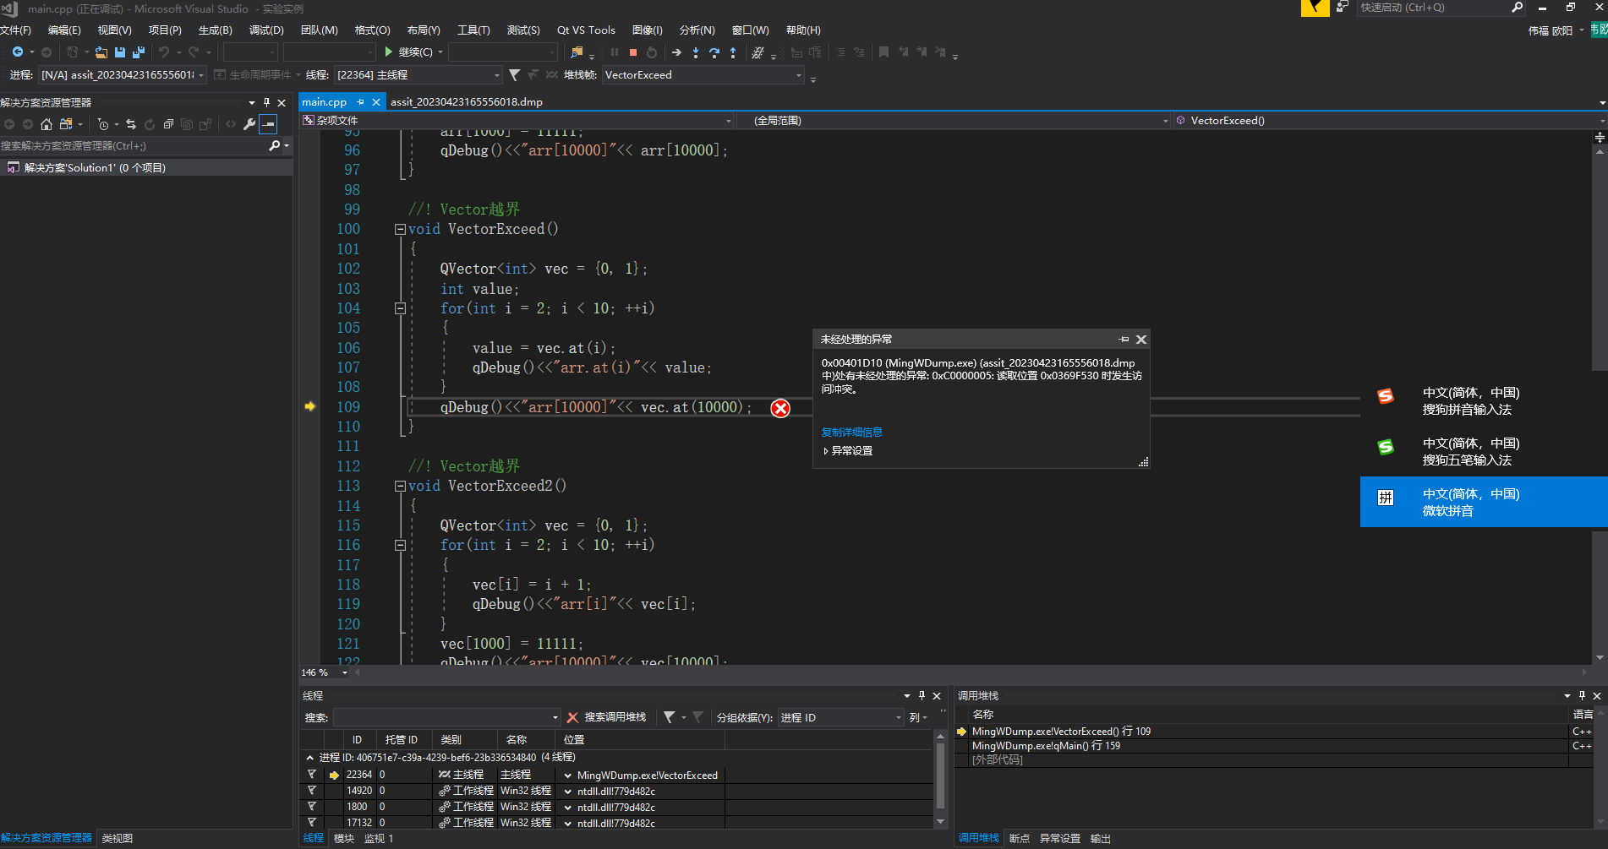Click the Step Into debug icon
The image size is (1608, 849).
695,52
